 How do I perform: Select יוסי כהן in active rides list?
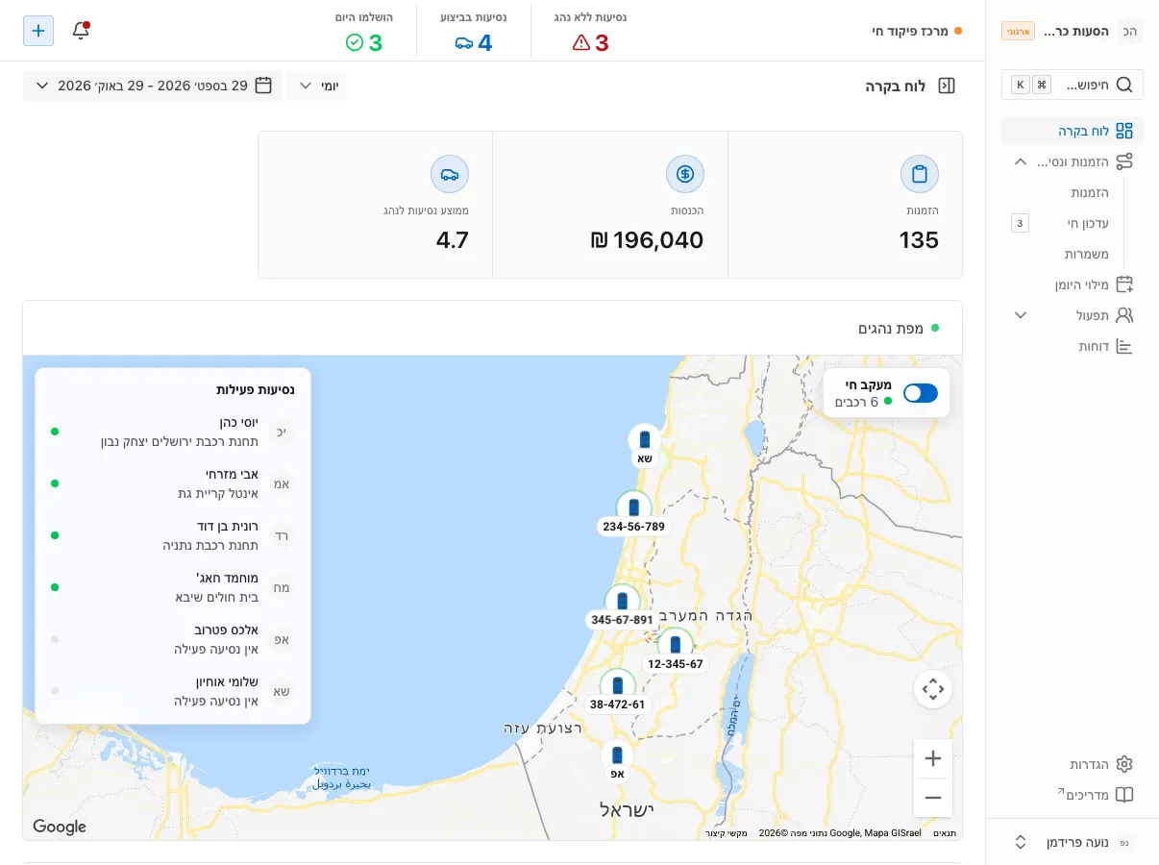[173, 432]
